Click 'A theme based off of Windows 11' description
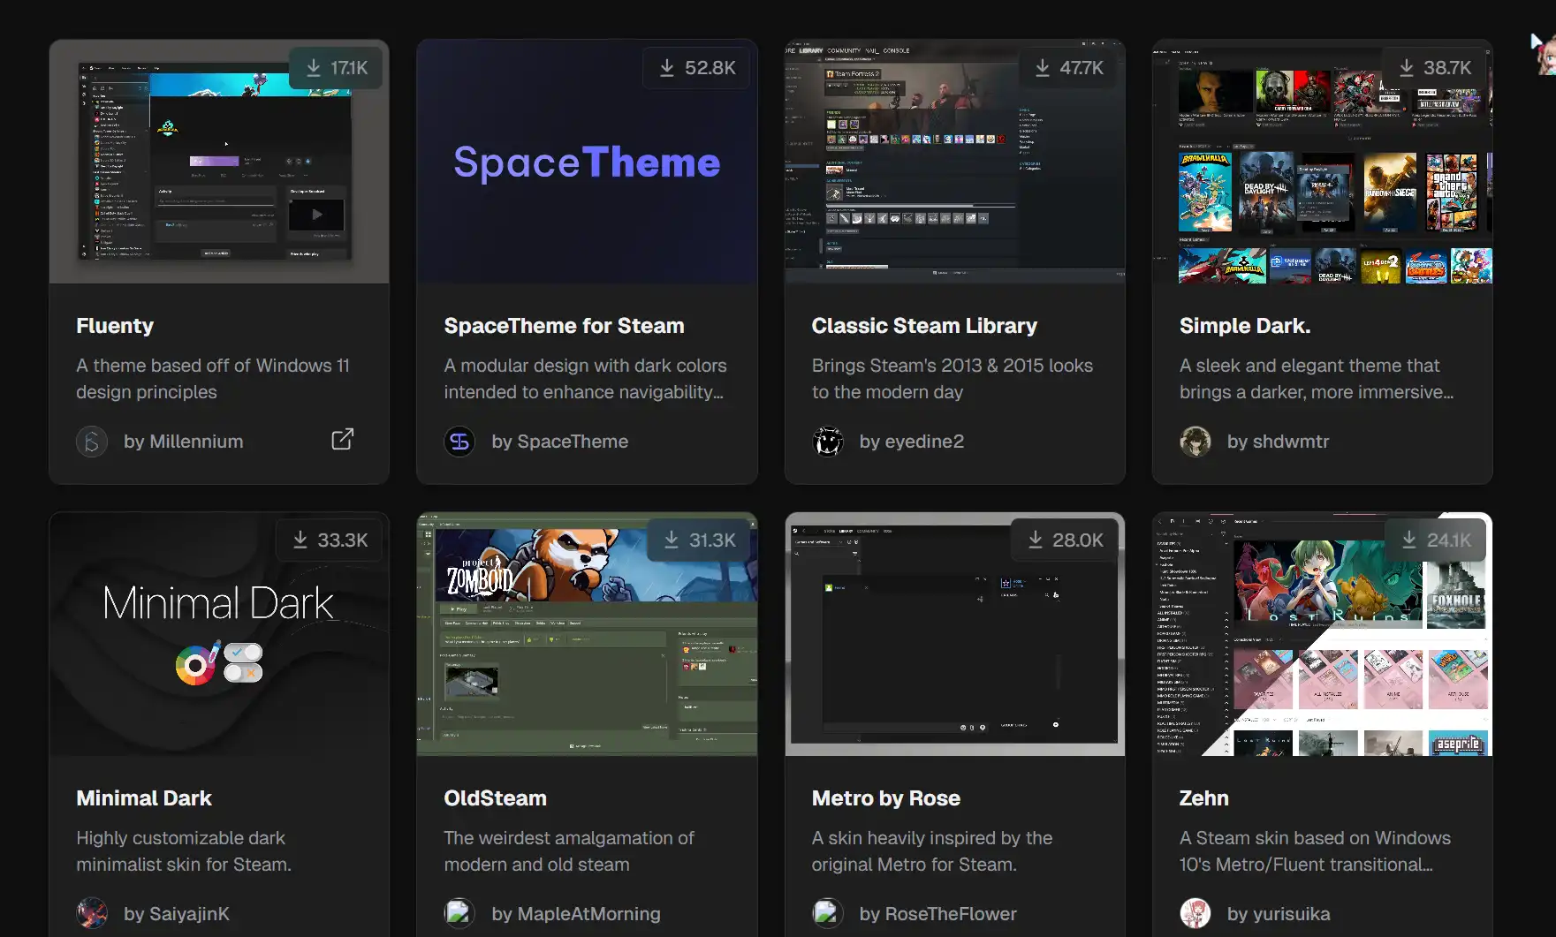Viewport: 1556px width, 937px height. point(213,379)
